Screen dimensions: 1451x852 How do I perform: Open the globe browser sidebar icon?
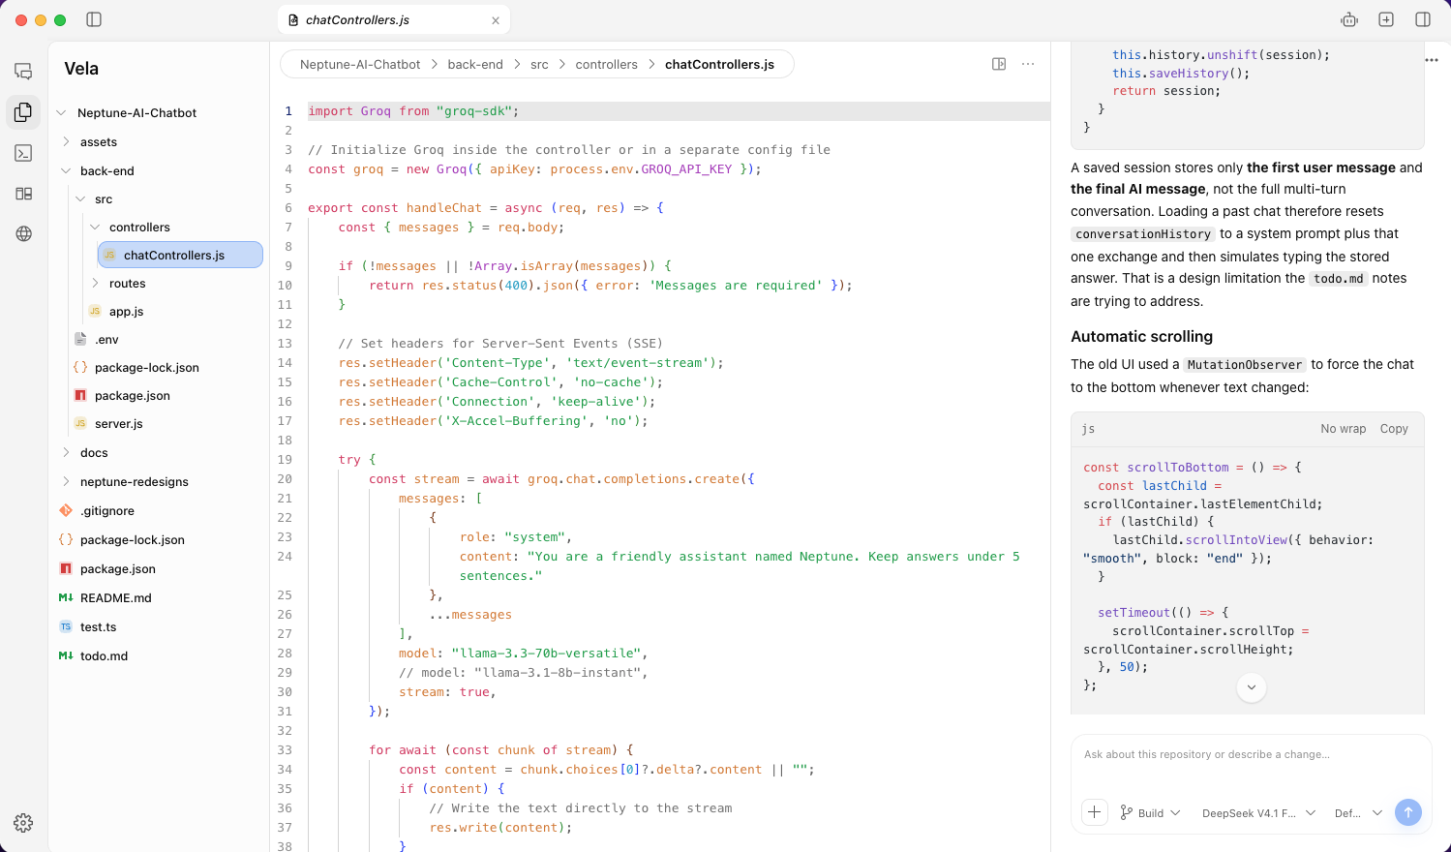[24, 234]
